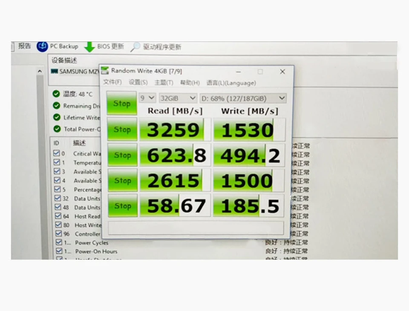Open the 主题(T) menu
409x311 pixels.
[x=164, y=83]
